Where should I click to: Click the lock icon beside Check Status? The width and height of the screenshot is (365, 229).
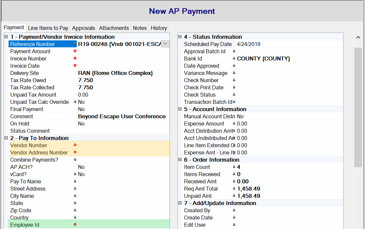(x=234, y=94)
